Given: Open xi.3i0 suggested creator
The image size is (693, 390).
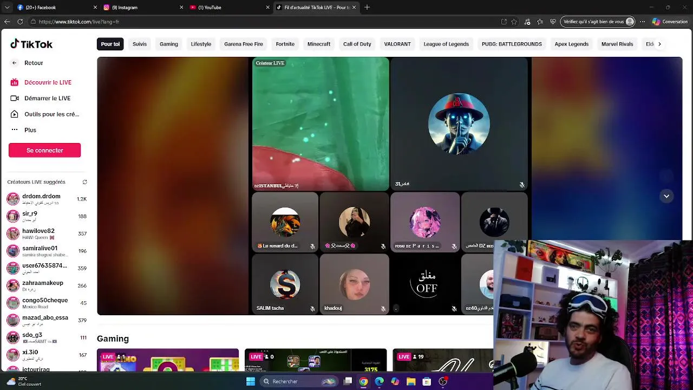Looking at the screenshot, I should click(47, 355).
